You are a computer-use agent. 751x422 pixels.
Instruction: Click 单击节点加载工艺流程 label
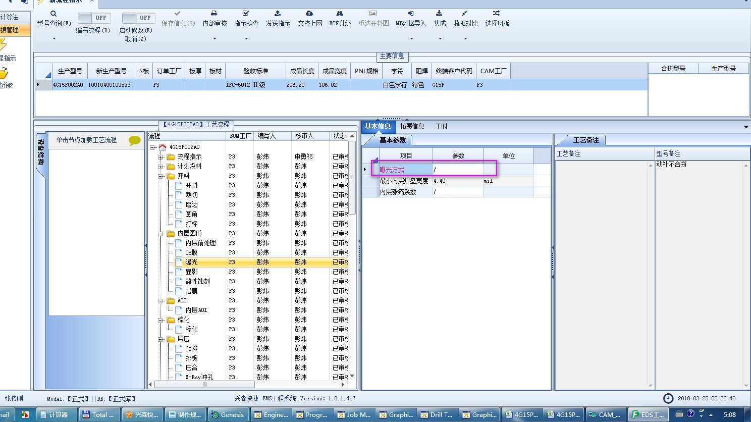coord(86,140)
